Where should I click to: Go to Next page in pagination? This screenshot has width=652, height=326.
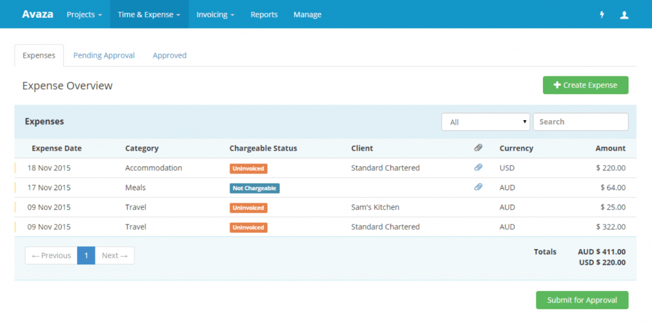click(115, 255)
